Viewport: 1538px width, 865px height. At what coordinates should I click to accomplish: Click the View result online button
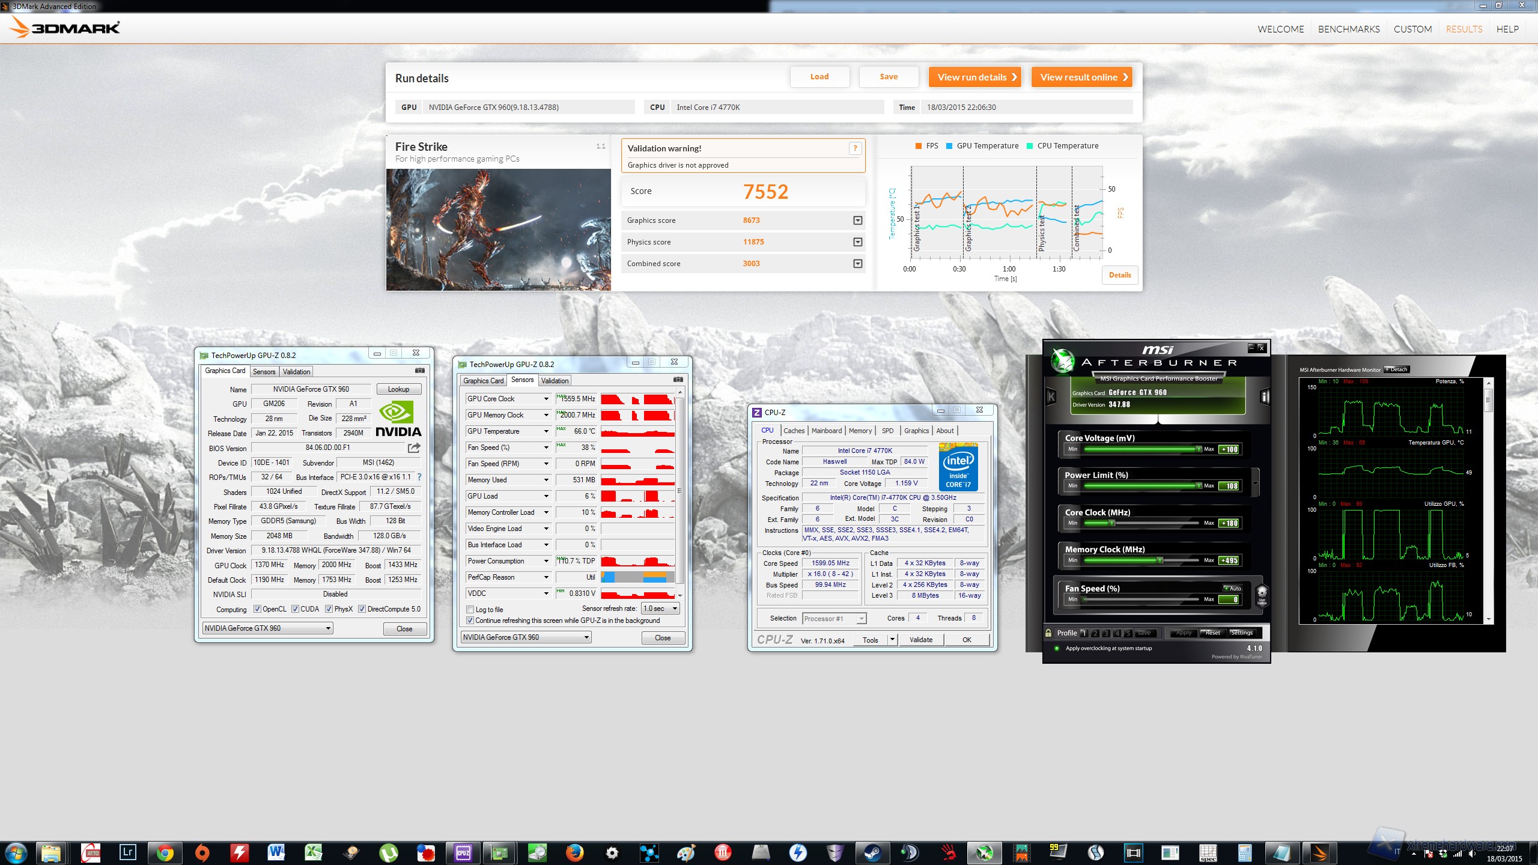(x=1081, y=77)
